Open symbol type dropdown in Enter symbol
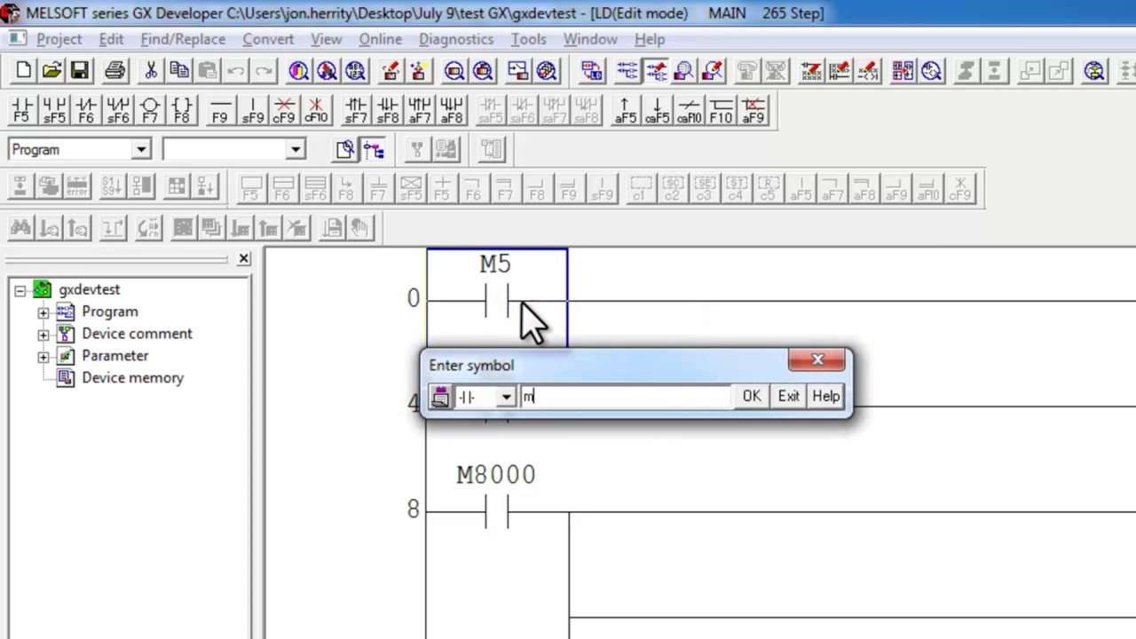This screenshot has width=1136, height=639. click(506, 397)
